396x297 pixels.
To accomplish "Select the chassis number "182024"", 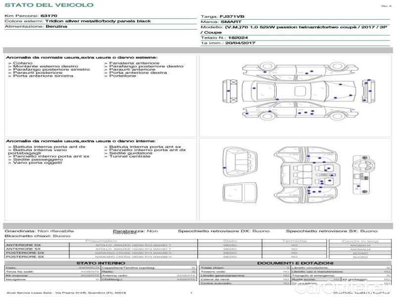I will 238,38.
